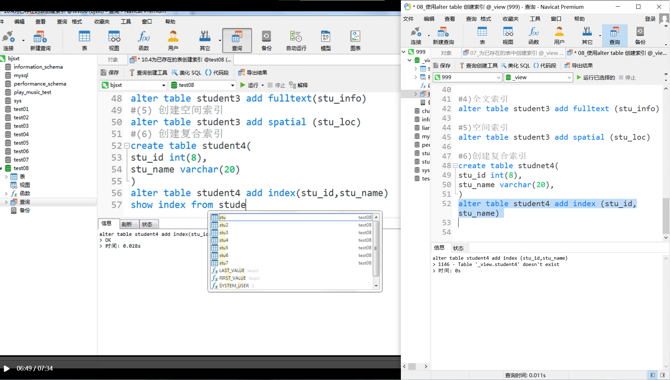Toggle right pane layout icon in status bar

(663, 375)
